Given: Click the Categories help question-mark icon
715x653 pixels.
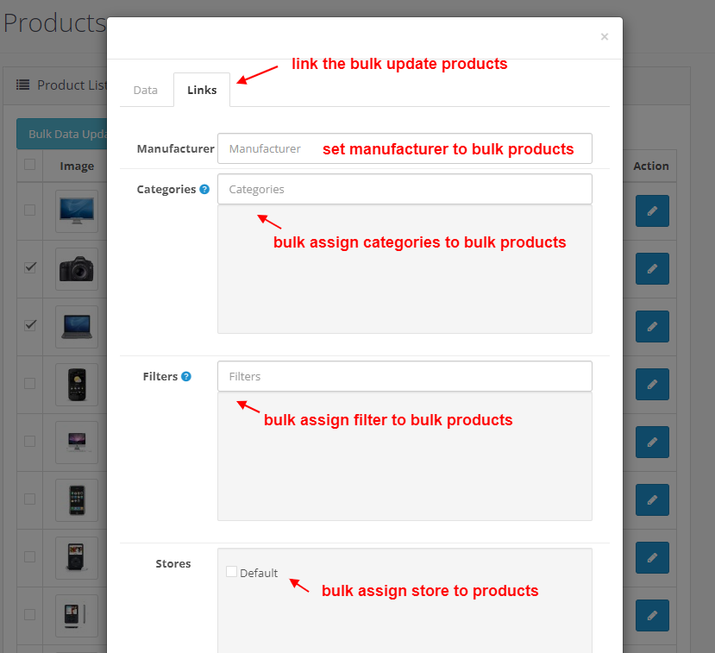Looking at the screenshot, I should (204, 189).
